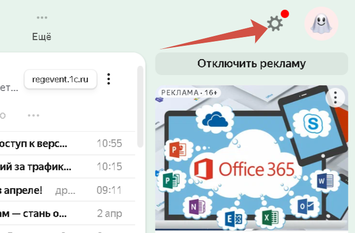Click the 'РЕКЛАМА · 16+' ad label
355x233 pixels.
coord(189,93)
